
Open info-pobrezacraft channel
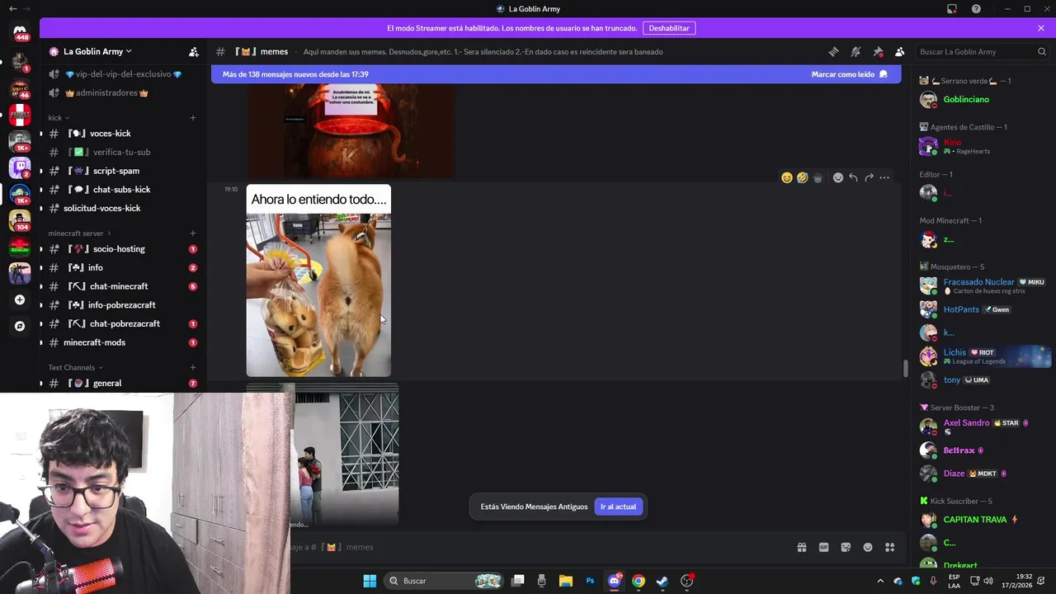click(x=122, y=305)
